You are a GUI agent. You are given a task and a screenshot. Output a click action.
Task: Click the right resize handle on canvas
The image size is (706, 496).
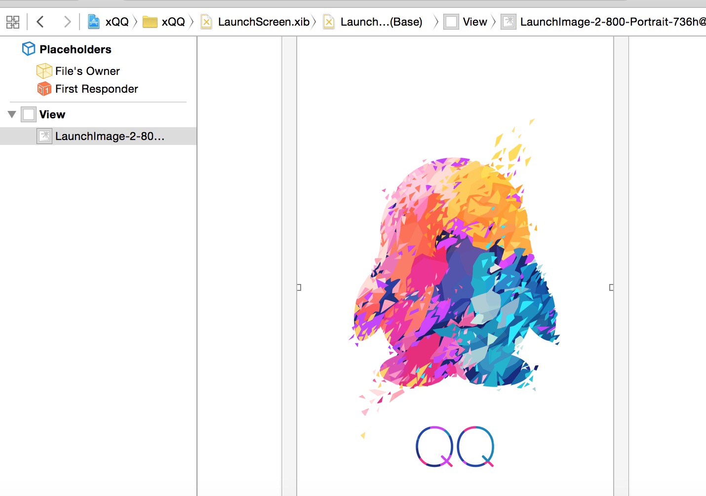pyautogui.click(x=612, y=287)
